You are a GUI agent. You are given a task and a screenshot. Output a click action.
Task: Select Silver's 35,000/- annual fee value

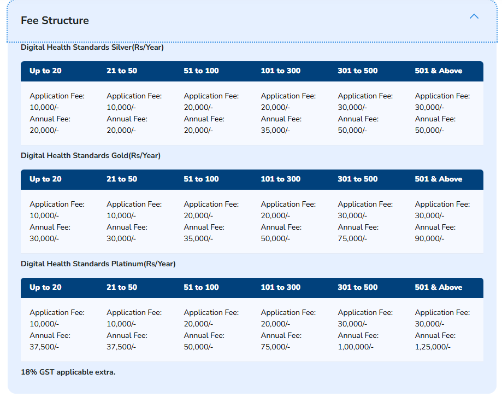(275, 130)
